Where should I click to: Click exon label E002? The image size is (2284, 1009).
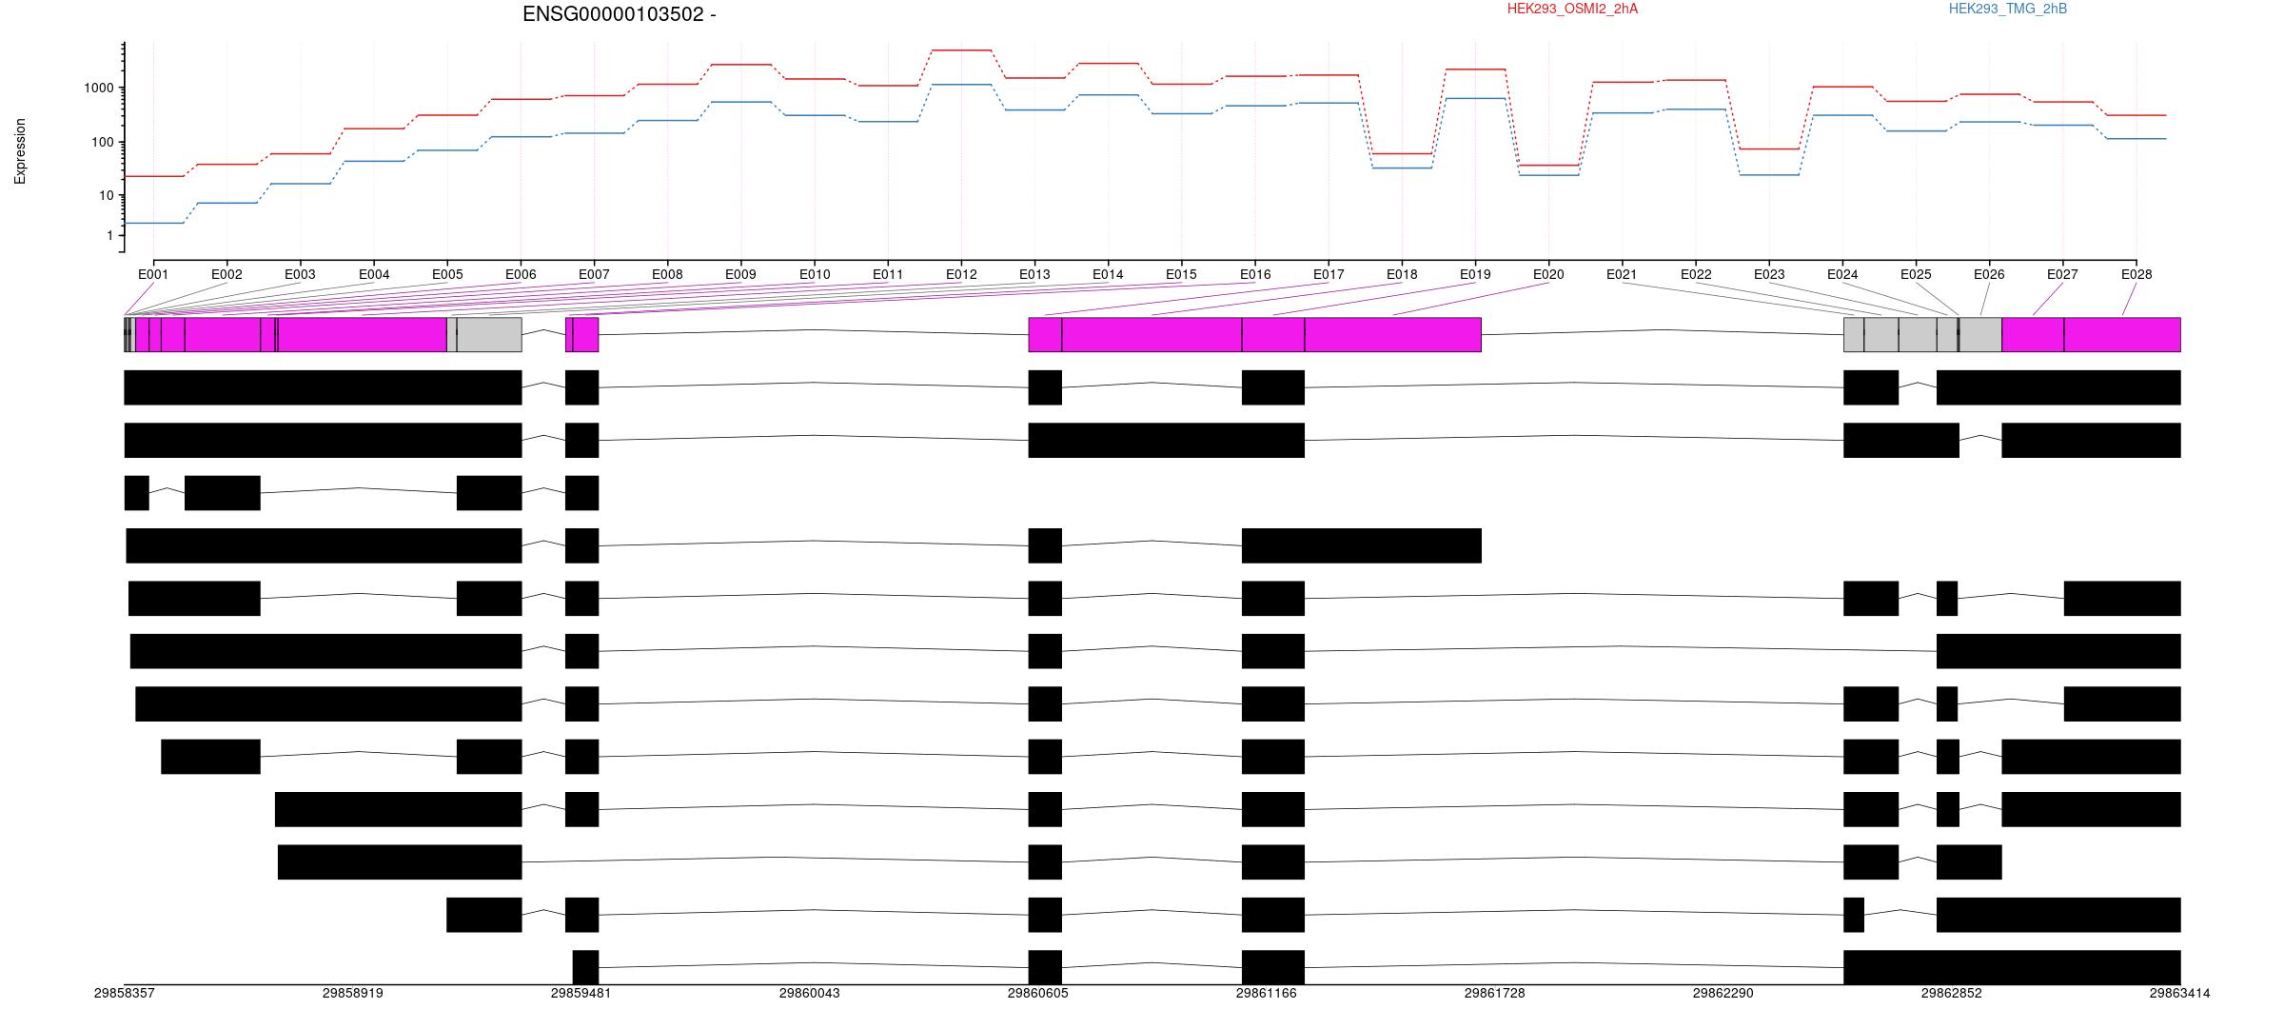(x=226, y=275)
